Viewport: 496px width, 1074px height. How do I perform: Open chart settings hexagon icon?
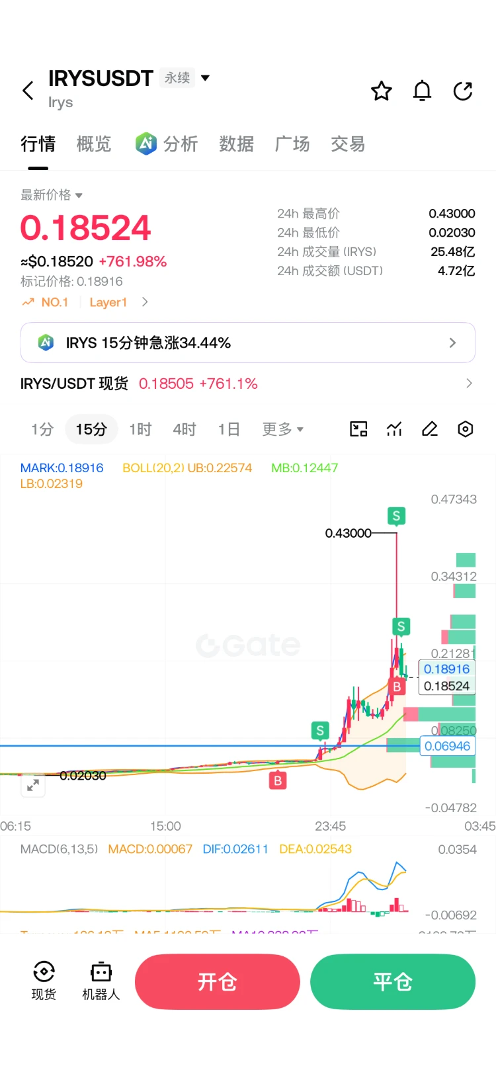point(466,429)
